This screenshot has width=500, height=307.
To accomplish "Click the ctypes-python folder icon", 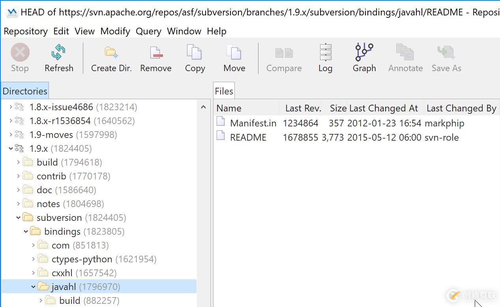I will pos(43,259).
